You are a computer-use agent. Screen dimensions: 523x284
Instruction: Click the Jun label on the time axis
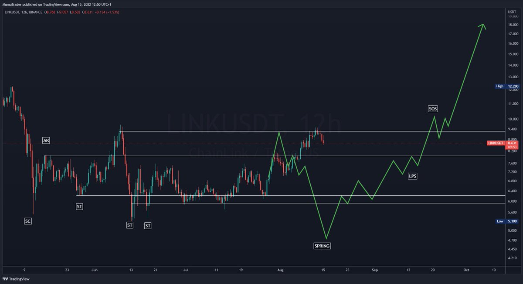pyautogui.click(x=94, y=270)
